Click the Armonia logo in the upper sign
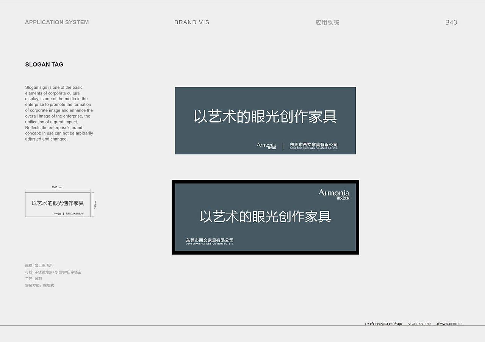 (x=266, y=146)
